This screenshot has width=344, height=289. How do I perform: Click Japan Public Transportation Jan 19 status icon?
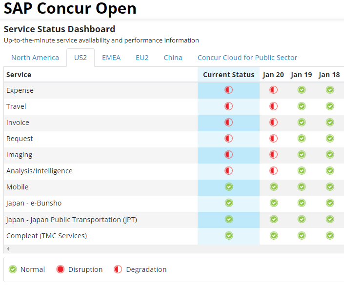(x=302, y=219)
